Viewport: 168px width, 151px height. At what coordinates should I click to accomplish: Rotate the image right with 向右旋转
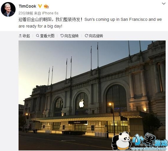(94, 36)
